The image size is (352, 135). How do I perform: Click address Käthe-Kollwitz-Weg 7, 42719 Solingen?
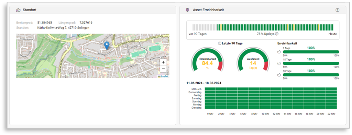[63, 28]
